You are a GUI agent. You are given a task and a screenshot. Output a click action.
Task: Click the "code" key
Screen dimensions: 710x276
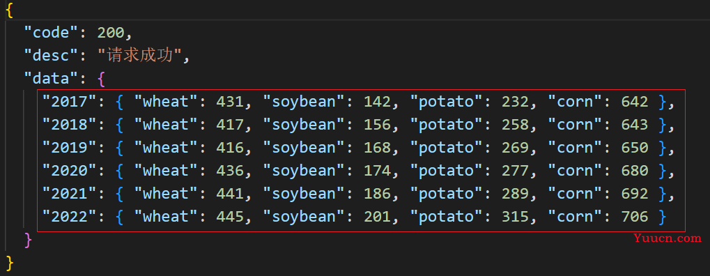pos(51,33)
